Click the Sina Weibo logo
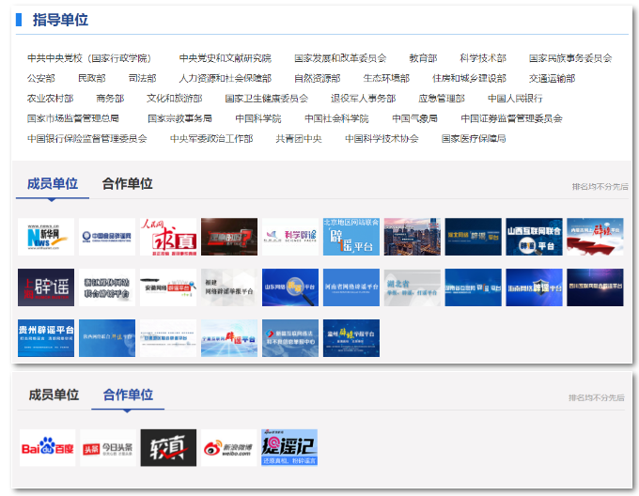Screen dimensions: 639x496 tap(228, 448)
